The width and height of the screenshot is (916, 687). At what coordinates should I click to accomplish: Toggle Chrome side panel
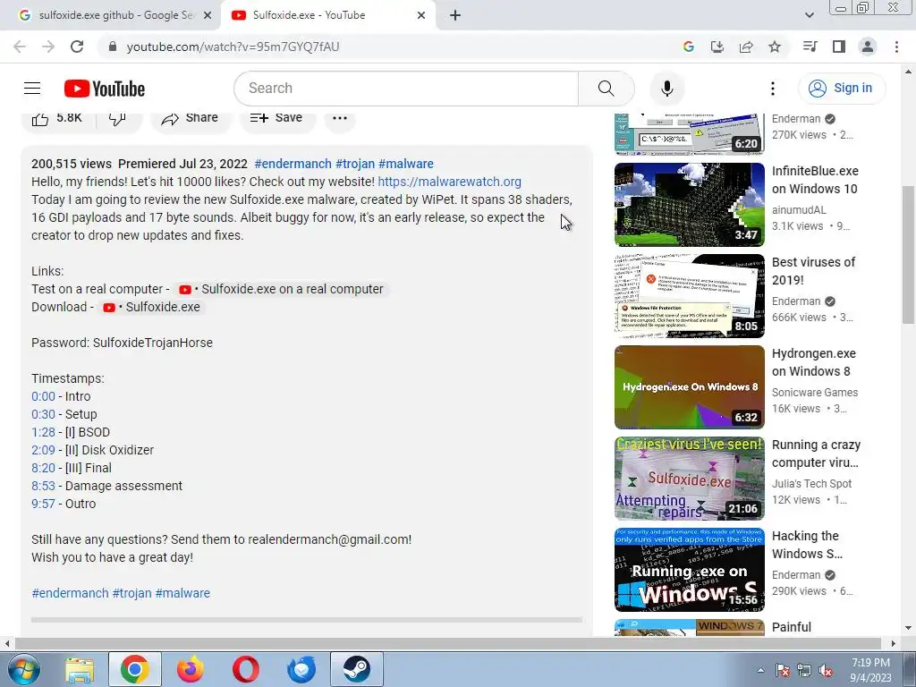click(x=839, y=47)
